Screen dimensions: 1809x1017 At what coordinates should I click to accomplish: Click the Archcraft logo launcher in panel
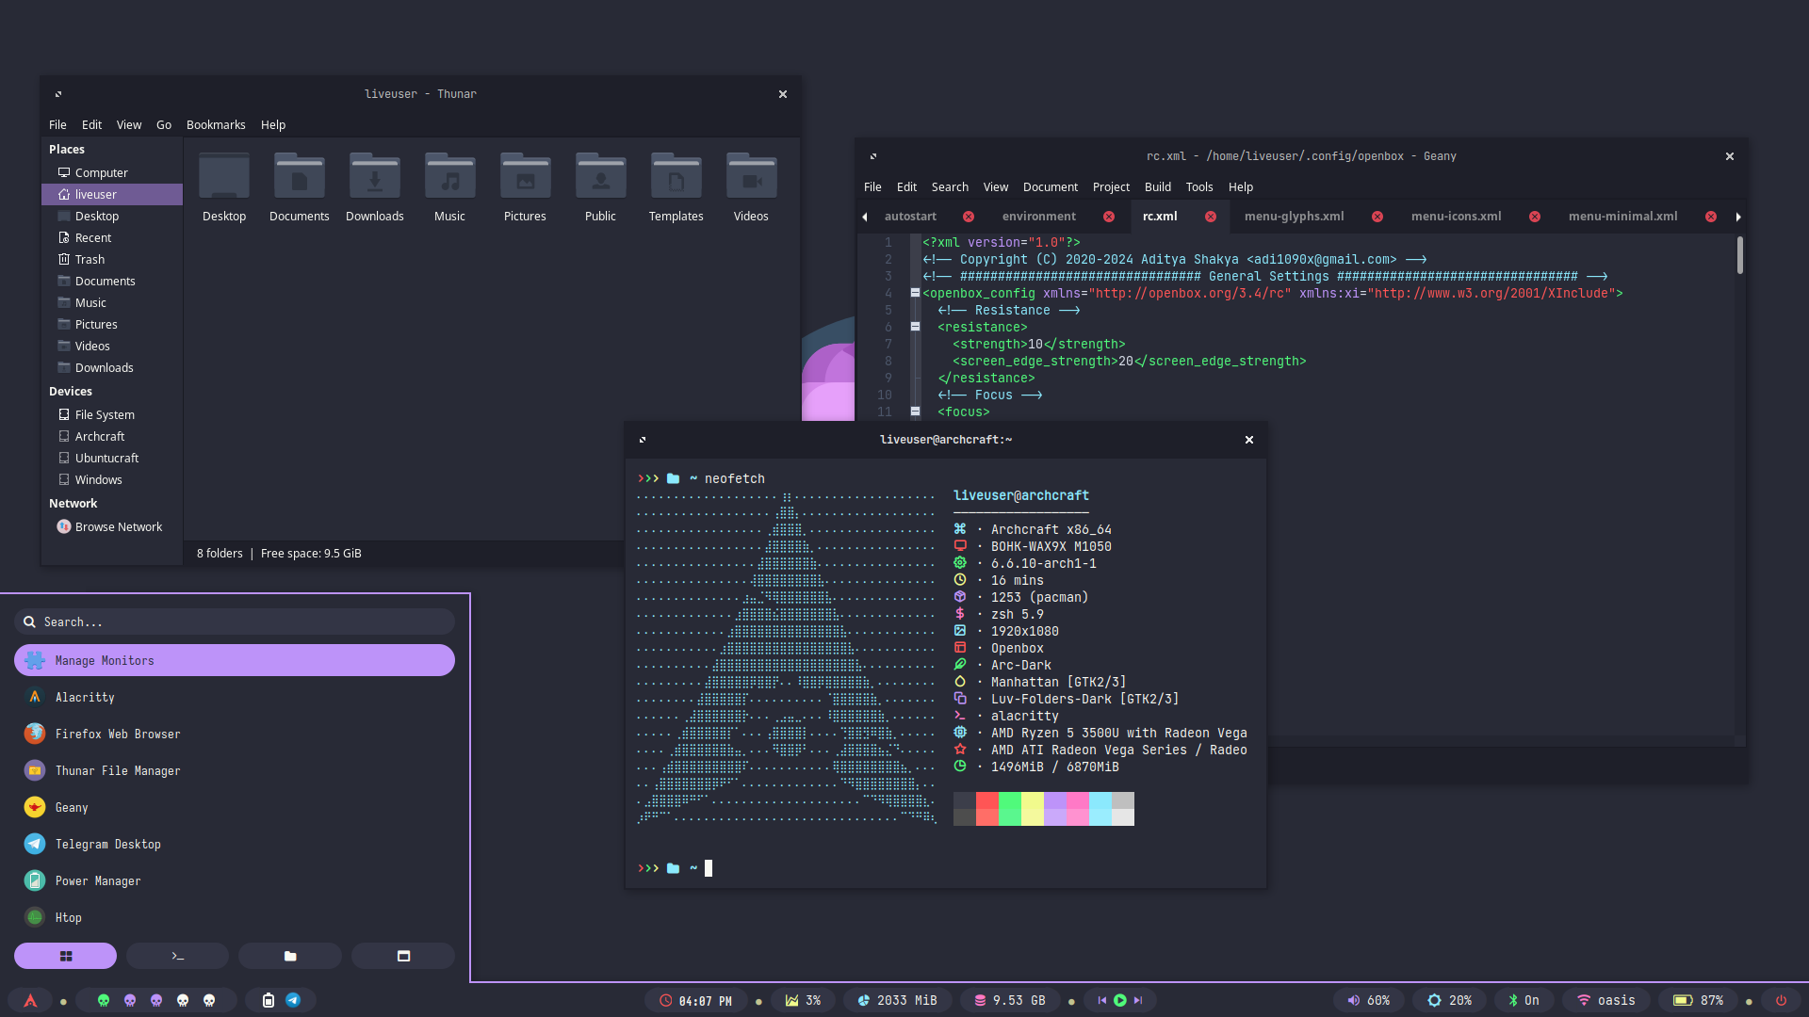click(x=30, y=1000)
